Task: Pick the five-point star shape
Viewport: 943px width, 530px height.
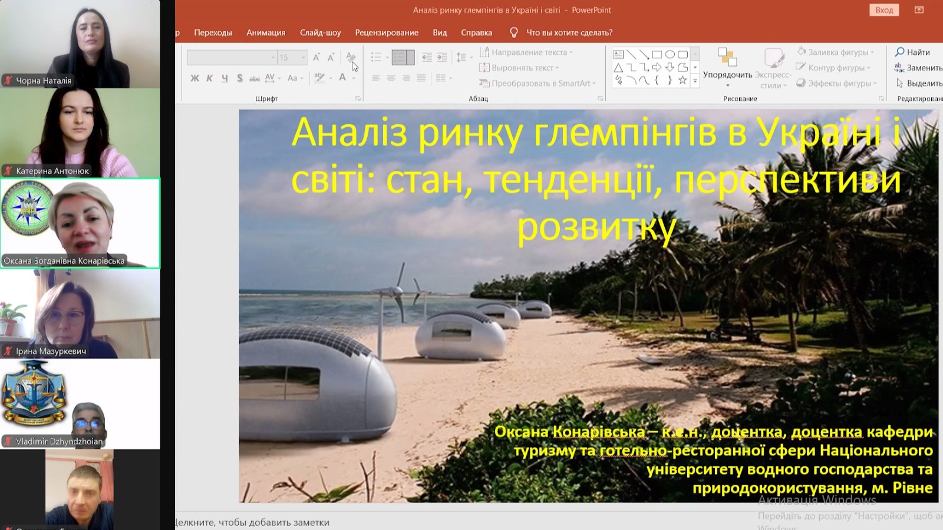Action: tap(682, 80)
